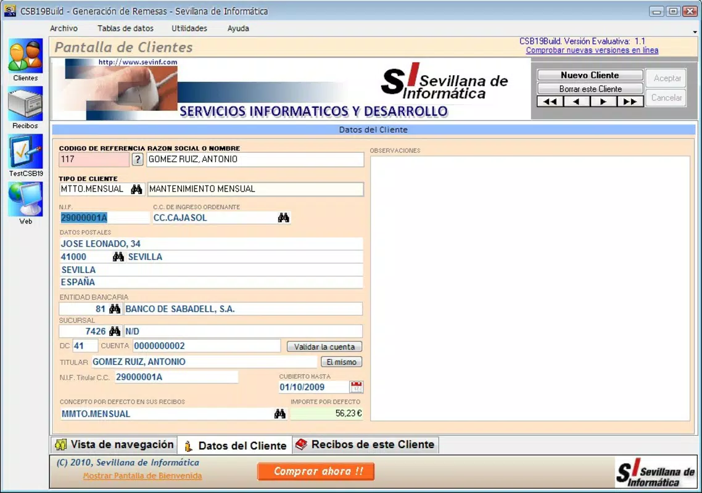Open the Archivo menu
The image size is (702, 493).
[64, 28]
